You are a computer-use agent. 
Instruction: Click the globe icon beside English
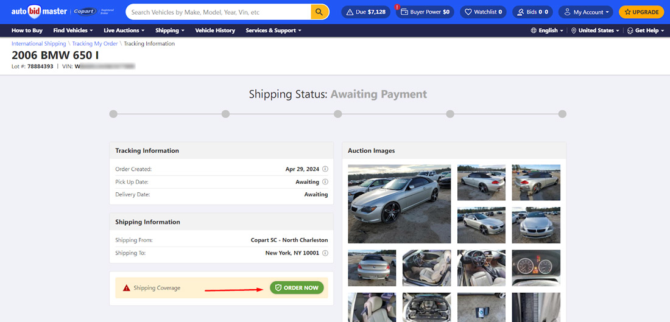coord(534,30)
